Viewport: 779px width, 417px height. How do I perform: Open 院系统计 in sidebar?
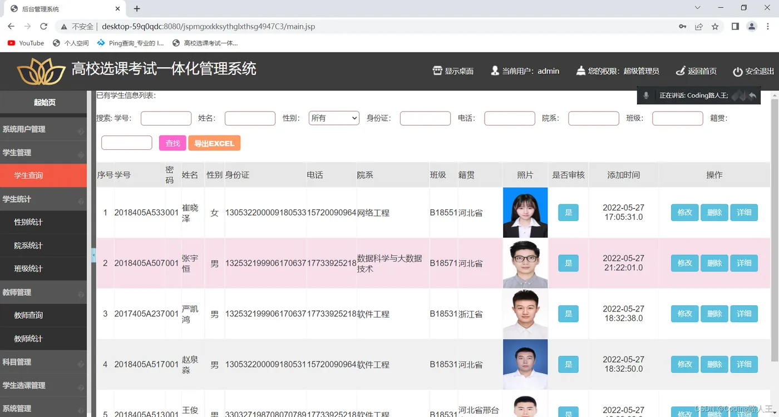43,245
